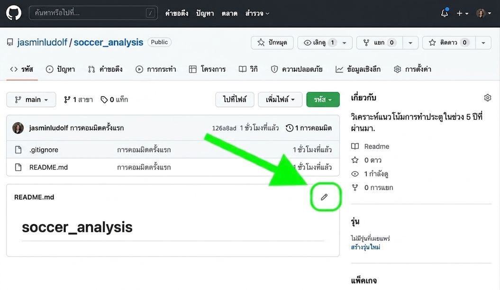This screenshot has height=290, width=500.
Task: Switch to the ปัญหา issues tab
Action: (x=60, y=69)
